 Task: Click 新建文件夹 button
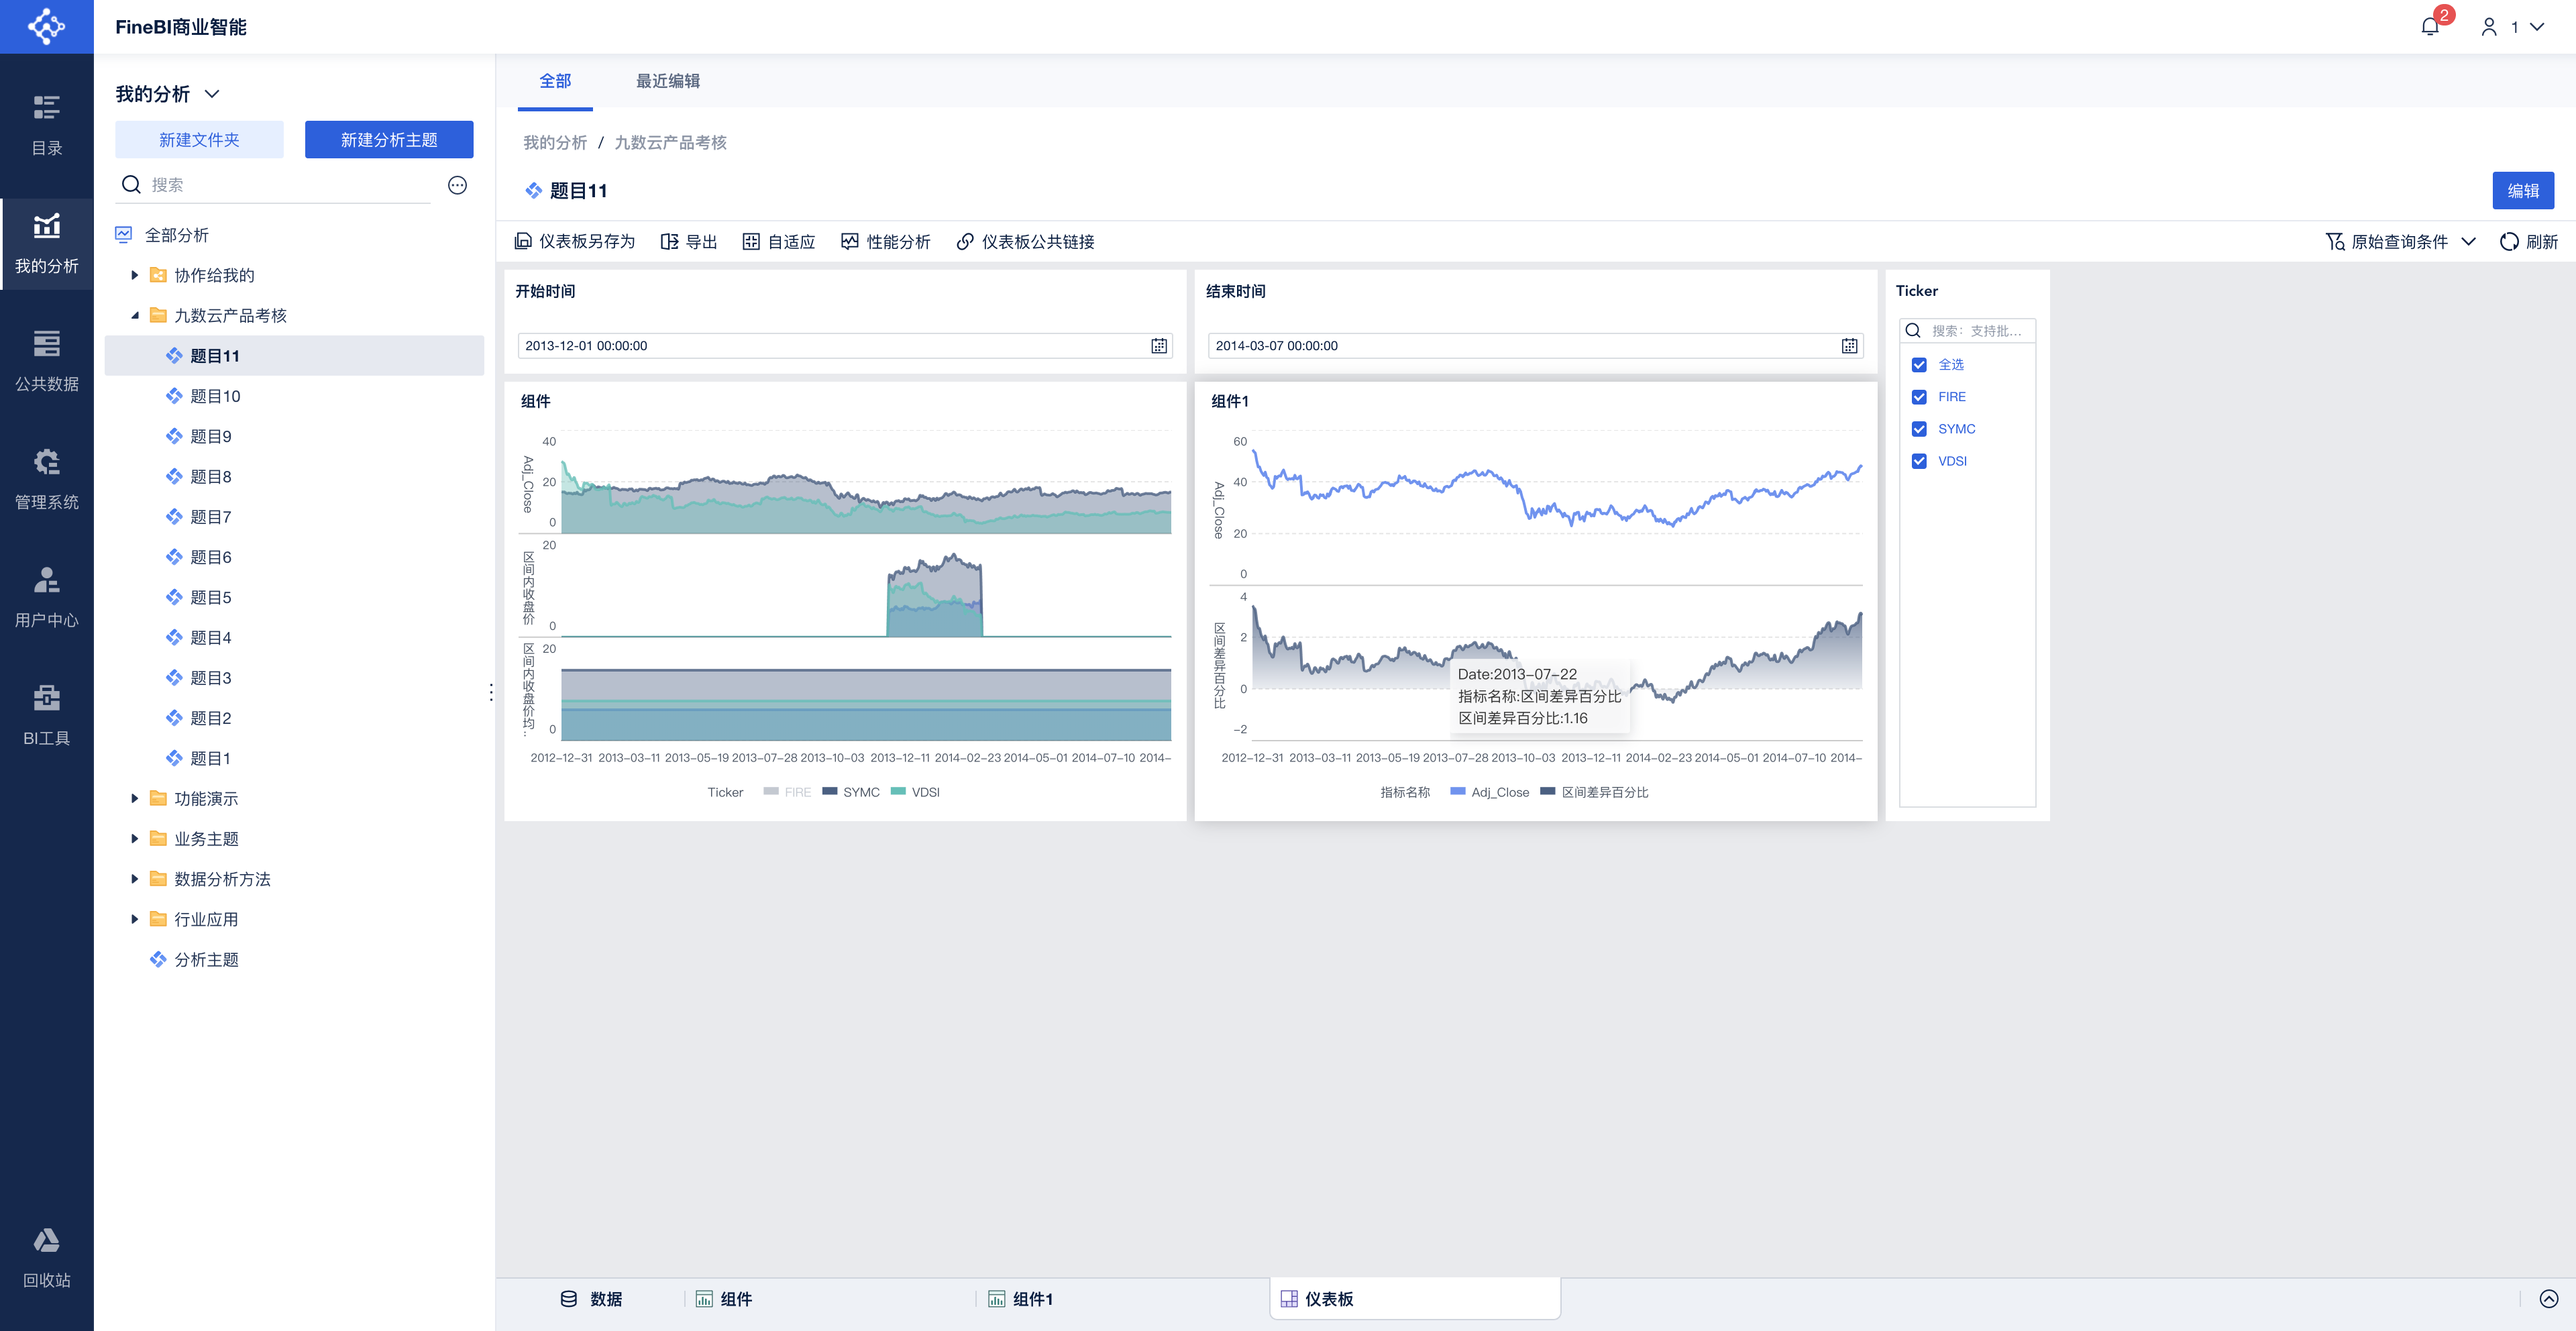pyautogui.click(x=199, y=140)
